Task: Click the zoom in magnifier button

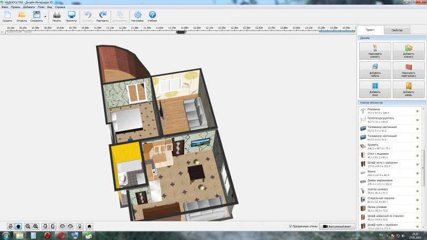Action: tap(36, 226)
